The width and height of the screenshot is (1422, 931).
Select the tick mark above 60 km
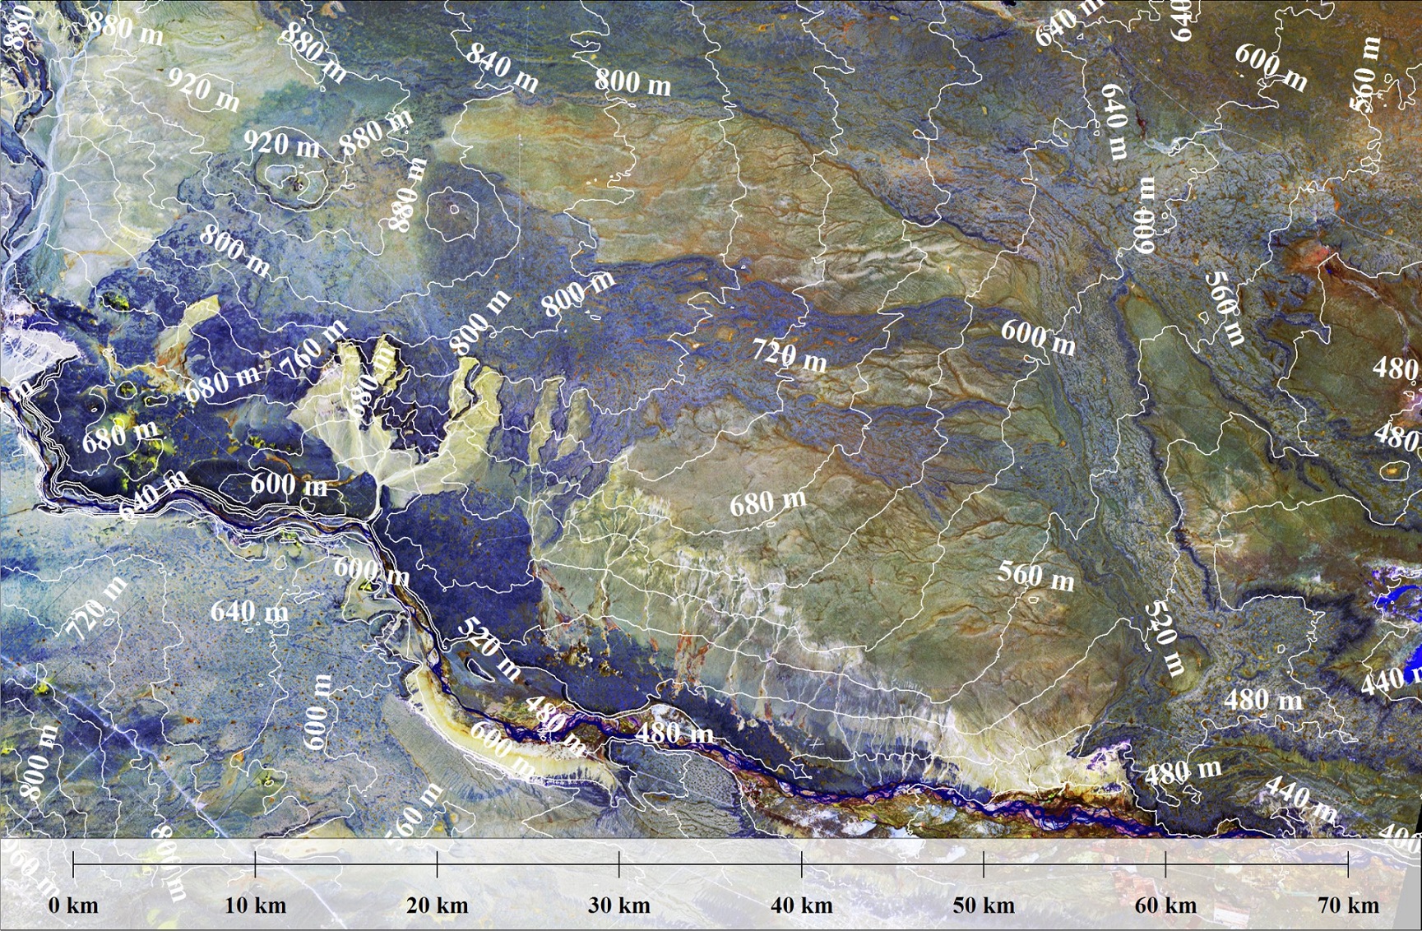(x=1165, y=864)
